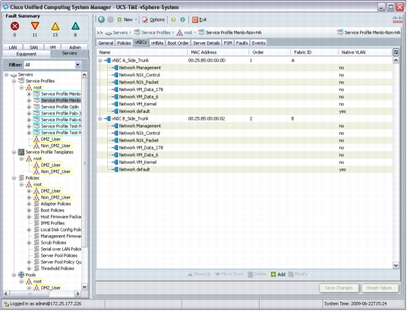Open the Filter dropdown set to All
407x311 pixels.
tap(53, 64)
